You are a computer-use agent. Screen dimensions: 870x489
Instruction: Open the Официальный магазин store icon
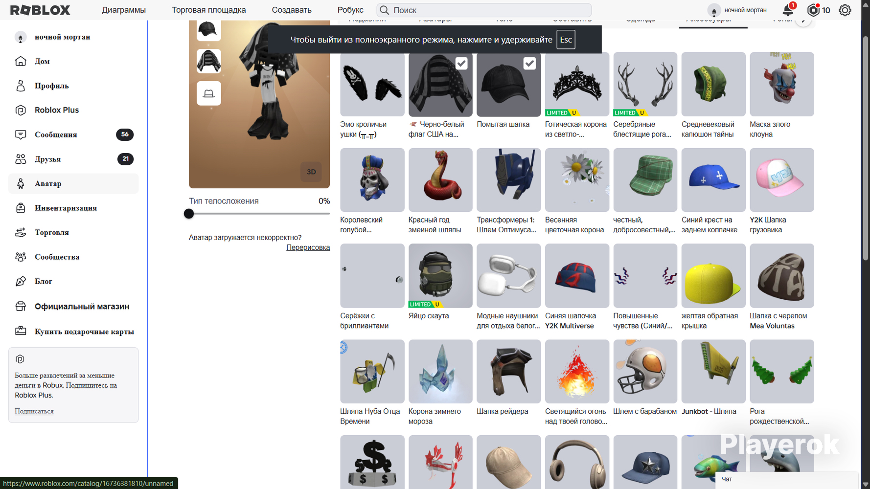(x=21, y=306)
